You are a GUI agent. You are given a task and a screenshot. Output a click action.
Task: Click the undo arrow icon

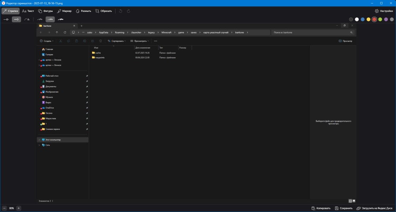coord(120,11)
